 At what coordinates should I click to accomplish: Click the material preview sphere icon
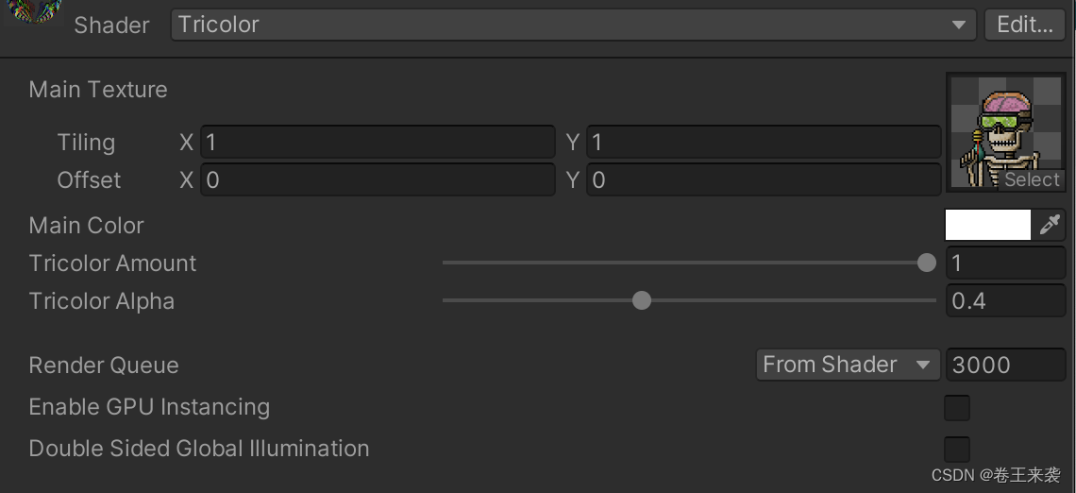[x=34, y=9]
